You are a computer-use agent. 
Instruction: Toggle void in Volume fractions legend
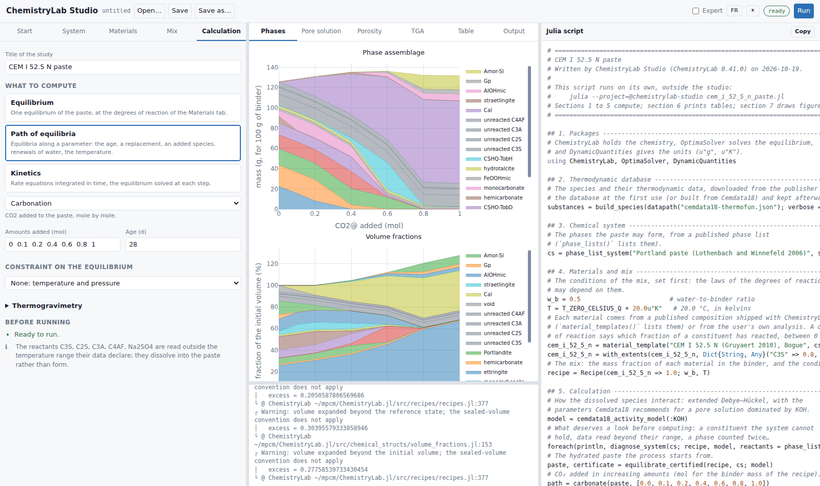point(481,304)
